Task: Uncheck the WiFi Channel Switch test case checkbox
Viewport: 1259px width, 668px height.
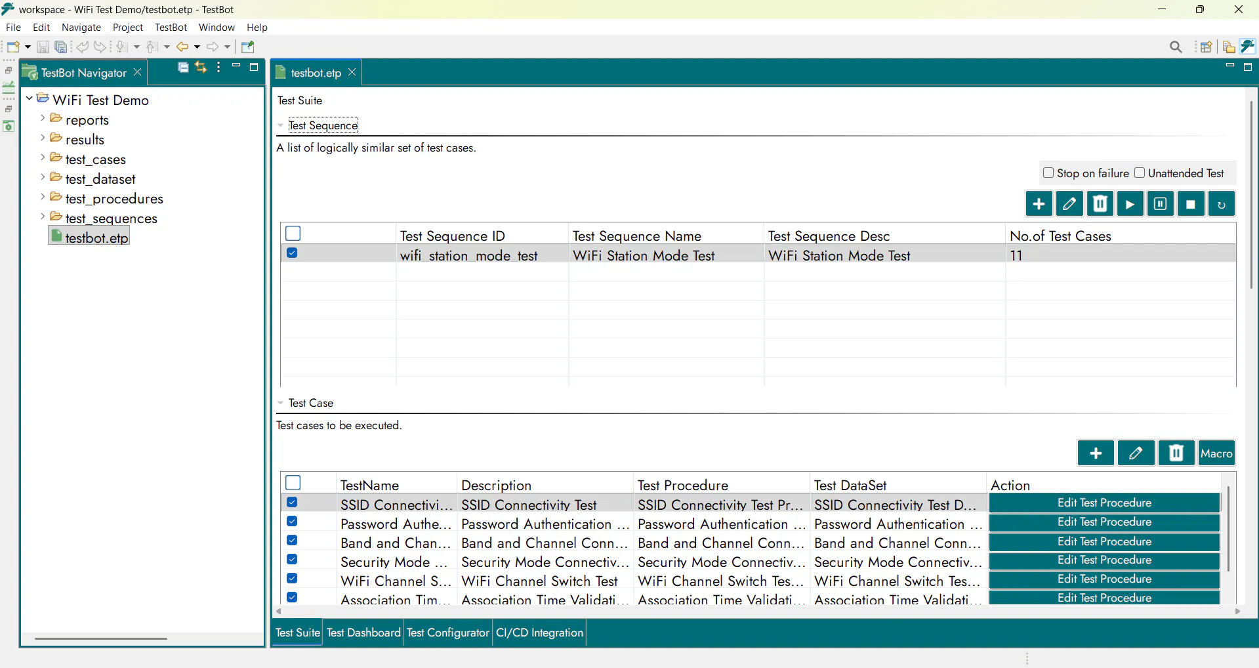Action: (293, 579)
